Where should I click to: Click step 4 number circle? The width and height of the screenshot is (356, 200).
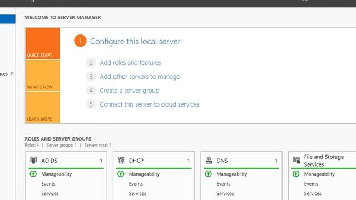tap(91, 91)
